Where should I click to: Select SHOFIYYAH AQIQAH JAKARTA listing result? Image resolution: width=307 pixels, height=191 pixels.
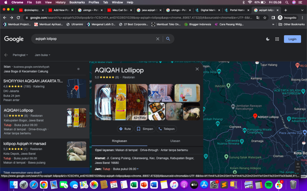pyautogui.click(x=33, y=81)
